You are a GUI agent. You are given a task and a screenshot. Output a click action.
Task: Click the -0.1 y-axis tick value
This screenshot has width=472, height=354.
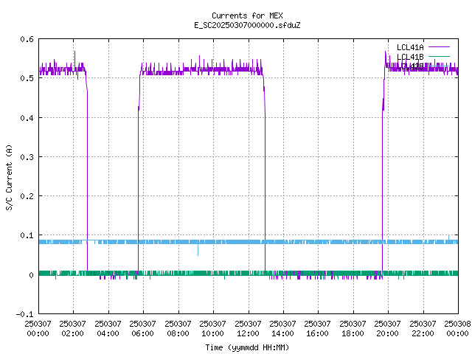pos(24,314)
